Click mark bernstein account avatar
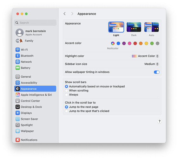 pos(20,32)
